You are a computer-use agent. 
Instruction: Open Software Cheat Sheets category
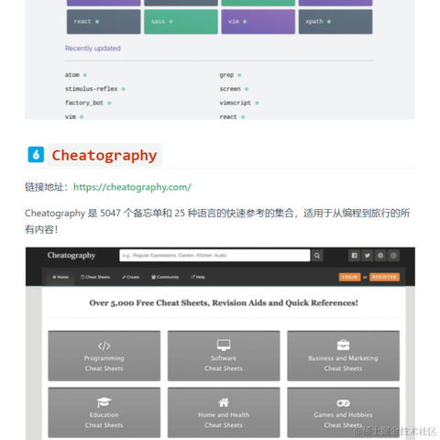tap(224, 356)
